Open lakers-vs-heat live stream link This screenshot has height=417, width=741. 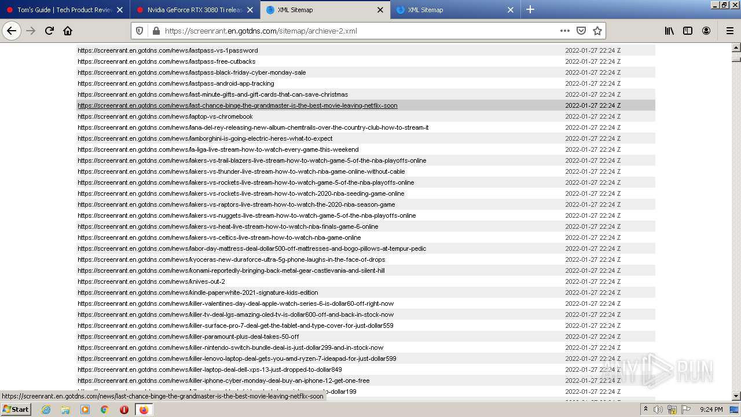(228, 226)
